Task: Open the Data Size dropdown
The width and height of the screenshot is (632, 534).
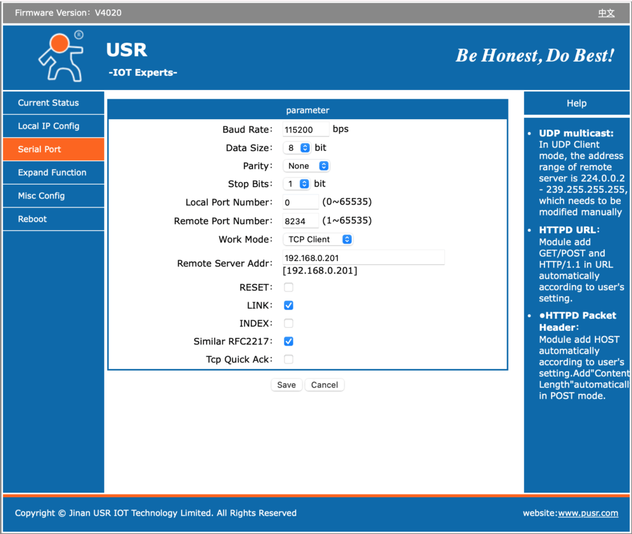Action: [297, 148]
